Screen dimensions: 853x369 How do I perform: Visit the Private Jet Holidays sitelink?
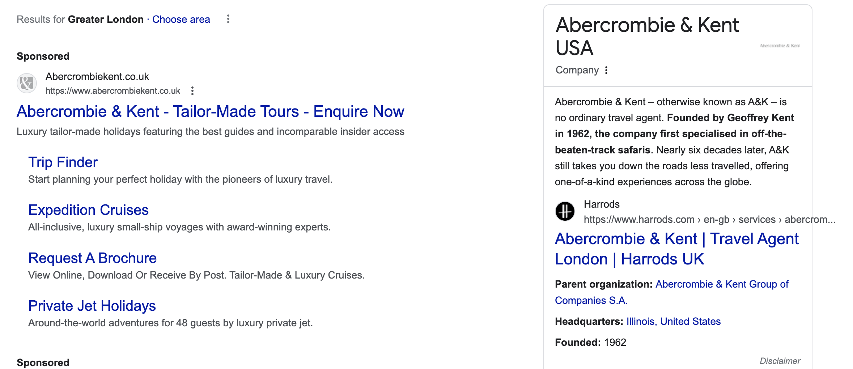(92, 306)
